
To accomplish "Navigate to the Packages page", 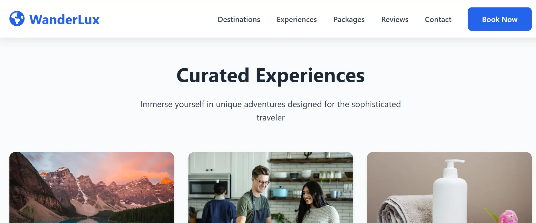I will [x=349, y=19].
